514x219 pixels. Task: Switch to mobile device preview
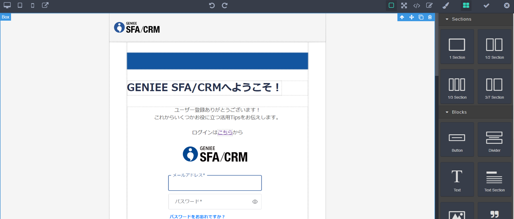point(33,5)
